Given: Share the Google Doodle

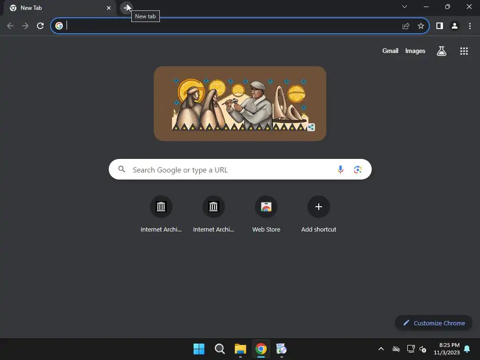Looking at the screenshot, I should [x=311, y=127].
